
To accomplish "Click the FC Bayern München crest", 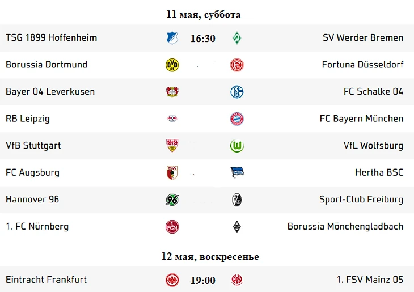I will 236,119.
